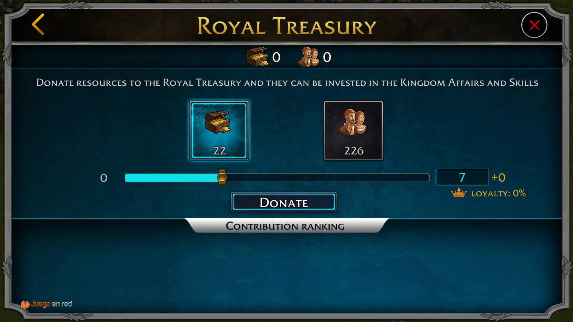Click the filled cyan part of slider
Screen dimensions: 573x322
[x=171, y=178]
